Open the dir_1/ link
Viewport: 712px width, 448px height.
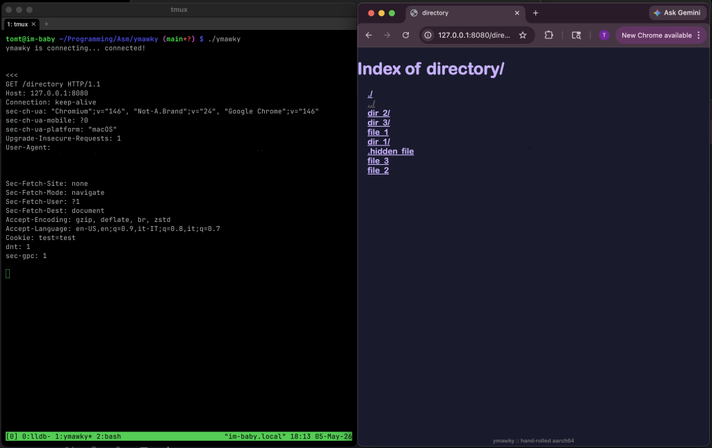coord(379,142)
